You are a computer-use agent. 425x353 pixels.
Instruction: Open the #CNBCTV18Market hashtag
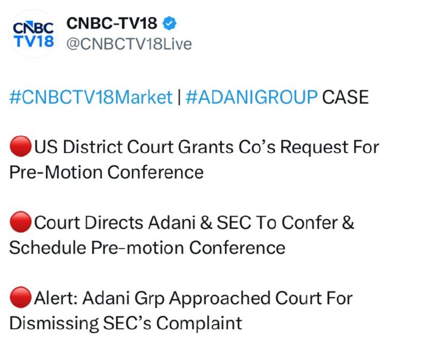[91, 97]
